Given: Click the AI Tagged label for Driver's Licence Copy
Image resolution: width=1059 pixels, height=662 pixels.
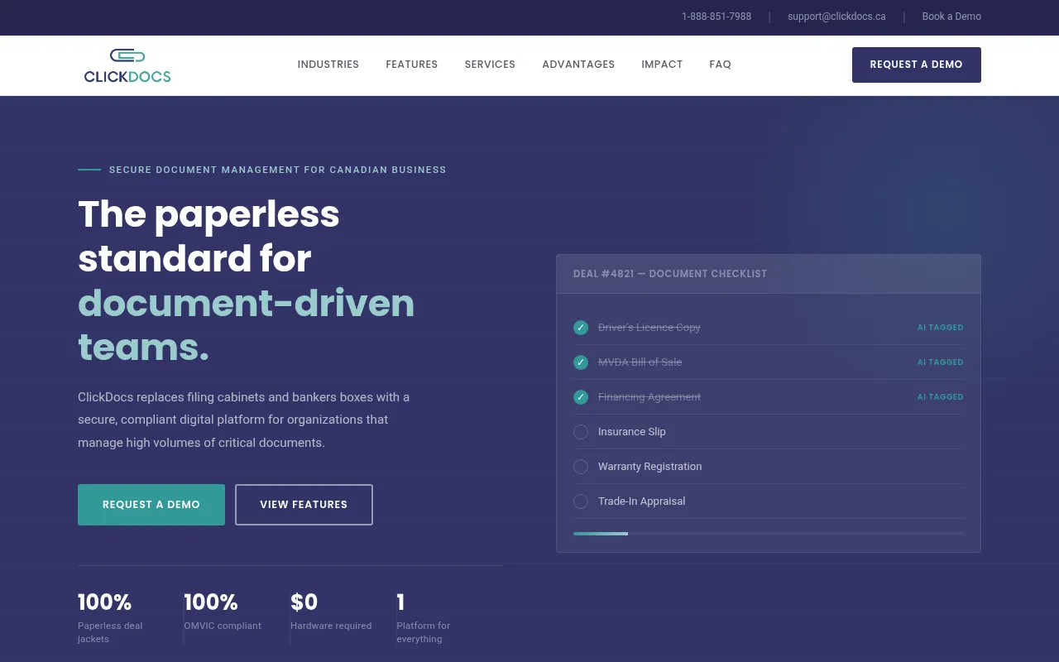Looking at the screenshot, I should (x=941, y=328).
